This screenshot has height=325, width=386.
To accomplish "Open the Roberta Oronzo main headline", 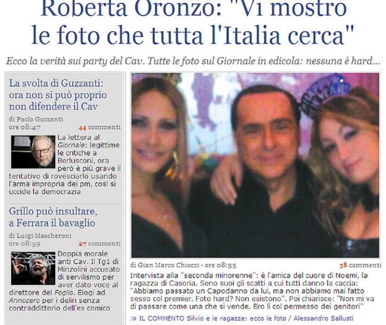I will pyautogui.click(x=193, y=23).
